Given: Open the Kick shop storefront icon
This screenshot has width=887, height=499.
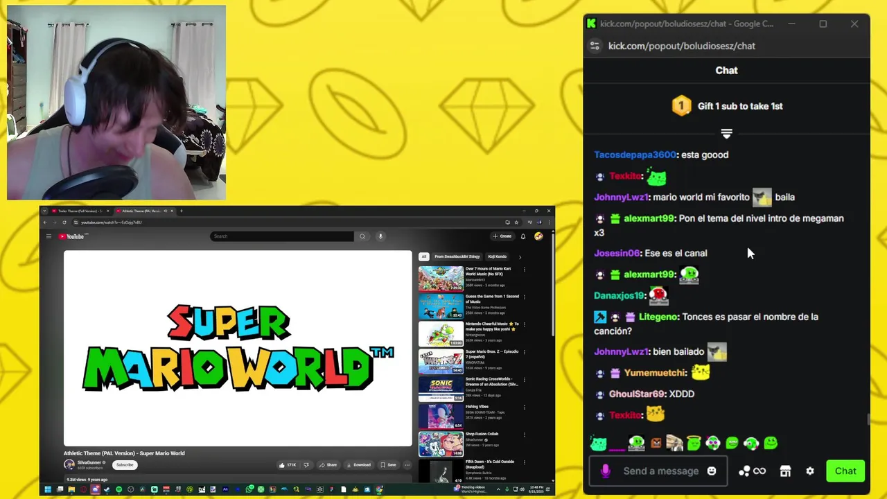Looking at the screenshot, I should pos(785,471).
